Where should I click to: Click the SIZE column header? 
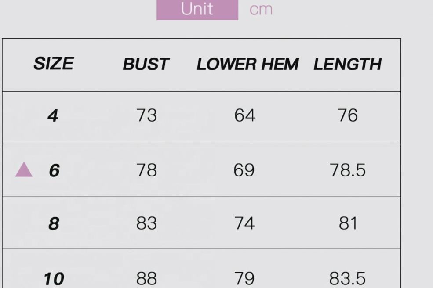click(x=53, y=64)
